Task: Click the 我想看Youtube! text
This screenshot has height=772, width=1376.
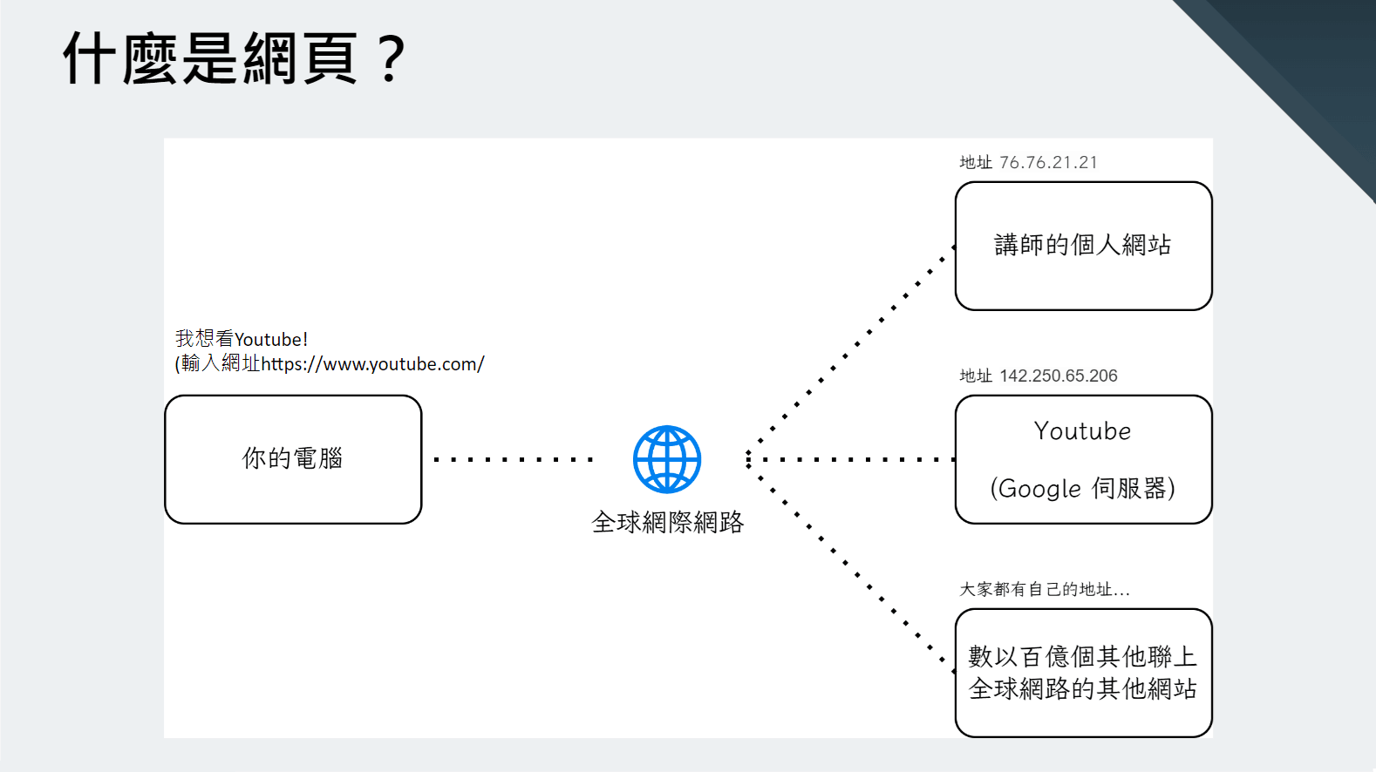Action: click(242, 339)
